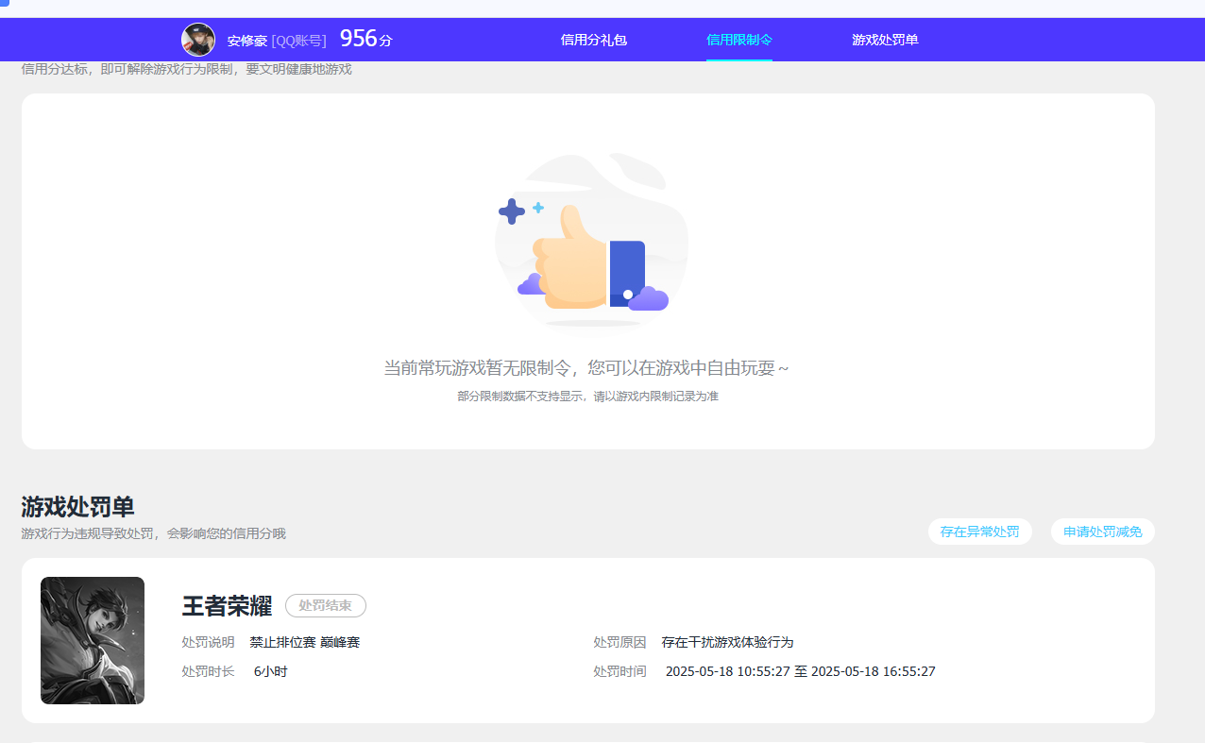Screen dimensions: 1205x743
Task: Go to the 游戏处罚单 tab in the header
Action: (885, 40)
